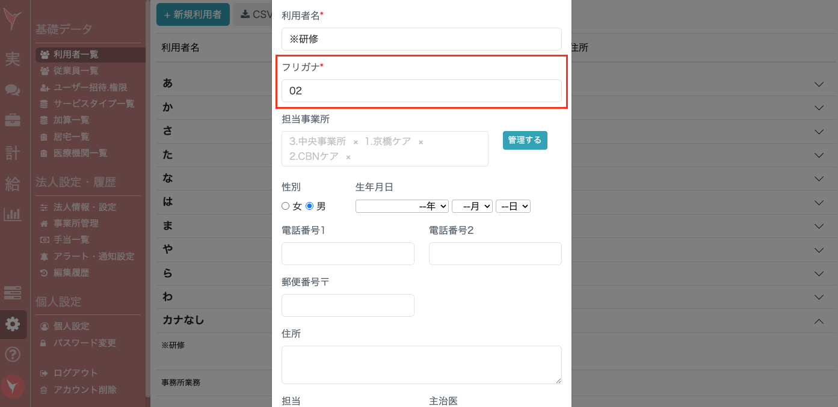The height and width of the screenshot is (407, 838).
Task: Remove 1.京橋ケア from 担当事業所
Action: pos(420,142)
